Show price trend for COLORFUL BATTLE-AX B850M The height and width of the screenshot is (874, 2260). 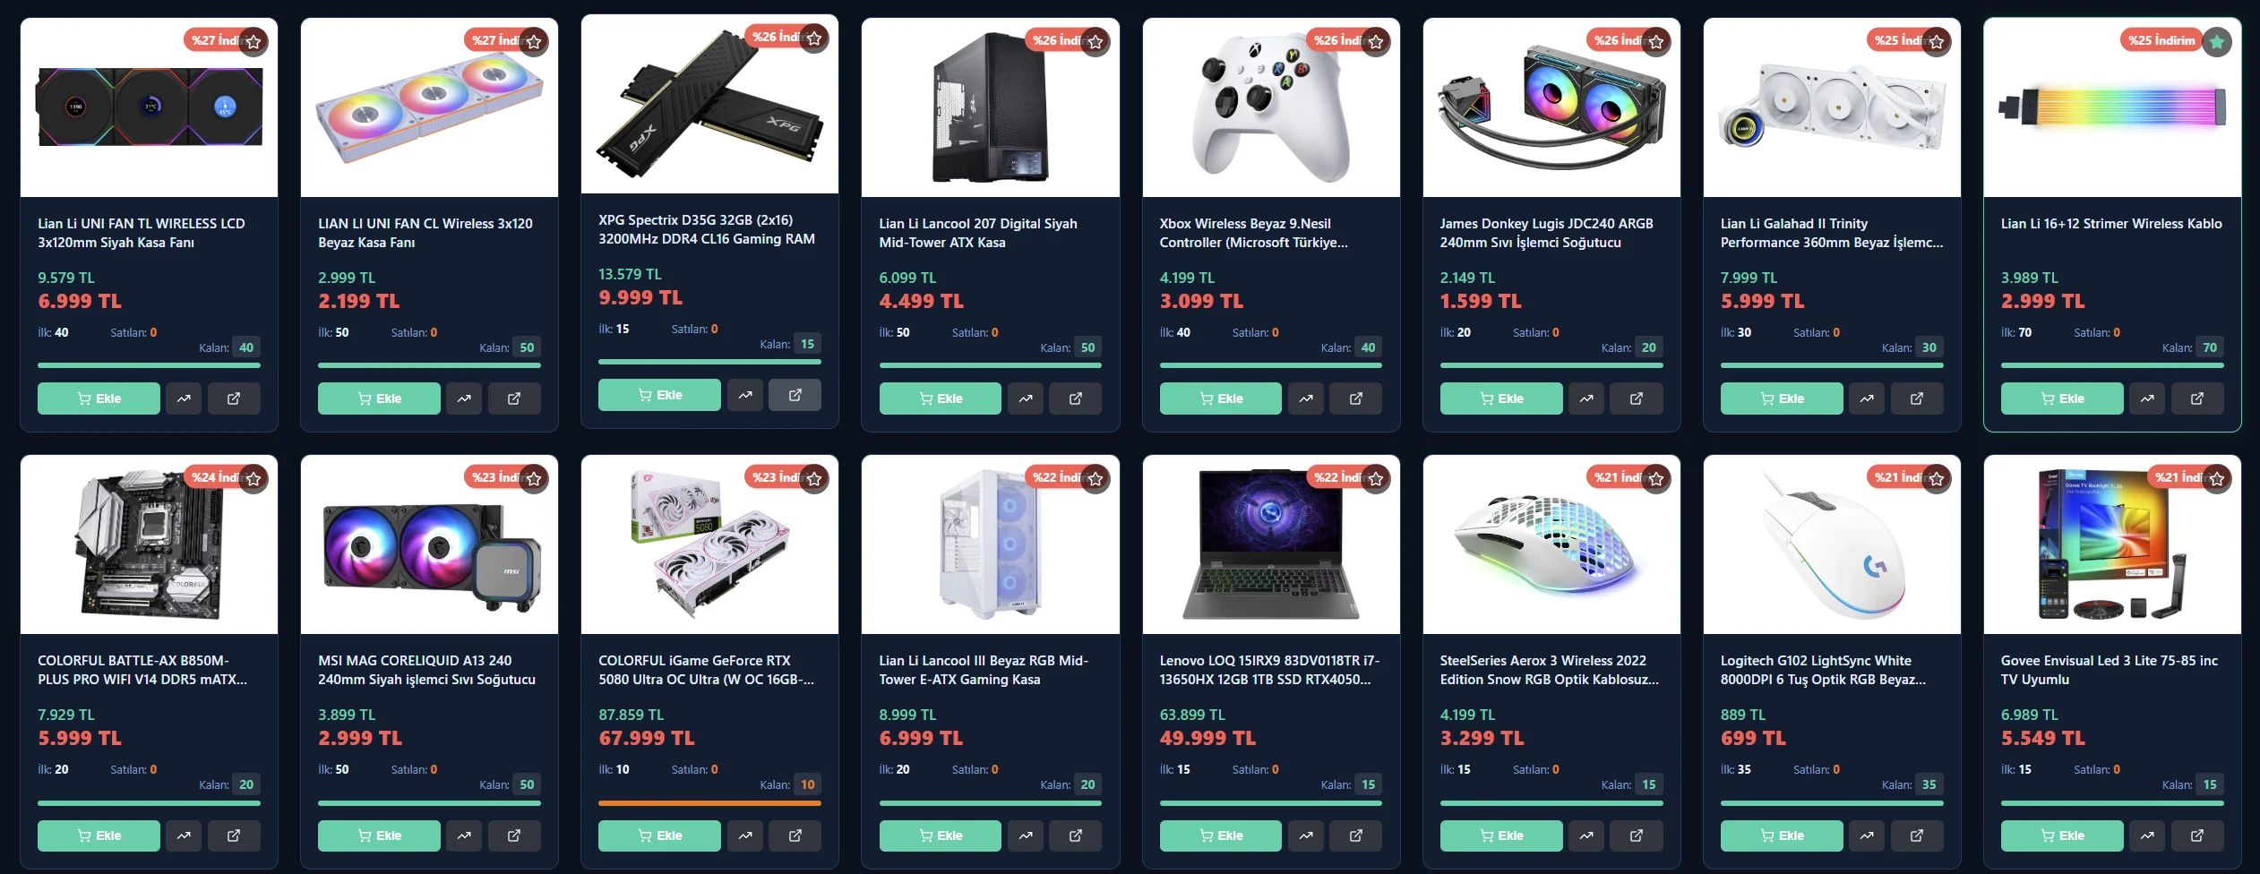[x=184, y=835]
